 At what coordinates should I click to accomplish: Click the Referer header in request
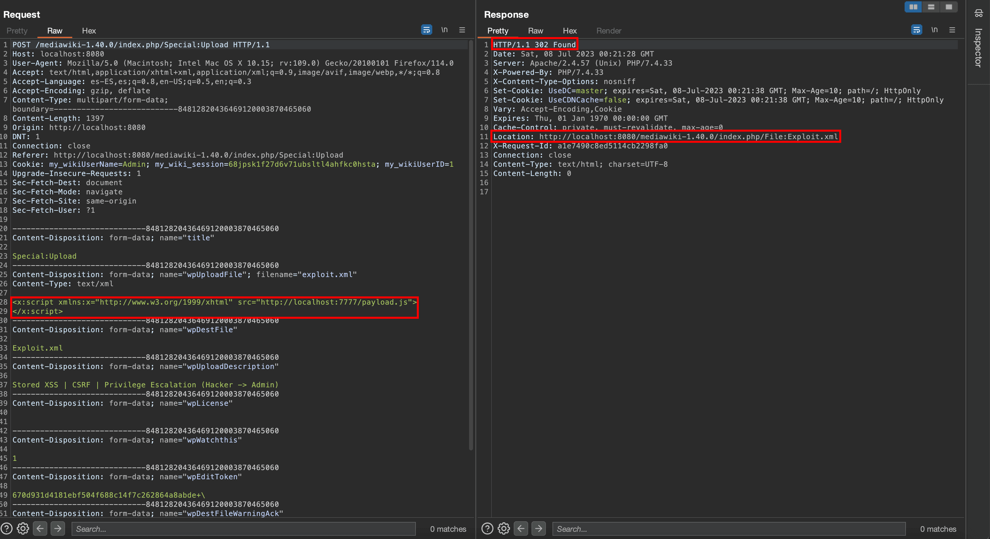pyautogui.click(x=178, y=155)
